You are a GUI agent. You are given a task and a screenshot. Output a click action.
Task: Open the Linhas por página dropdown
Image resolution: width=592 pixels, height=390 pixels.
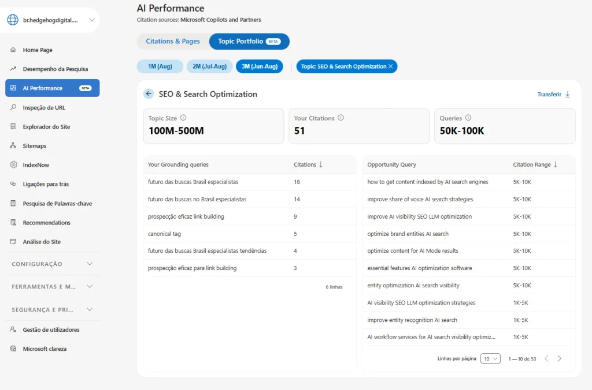click(x=490, y=359)
